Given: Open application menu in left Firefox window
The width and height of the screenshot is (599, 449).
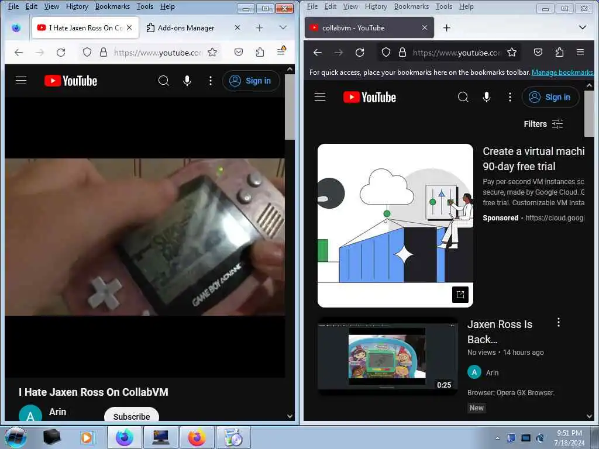Looking at the screenshot, I should coord(281,51).
